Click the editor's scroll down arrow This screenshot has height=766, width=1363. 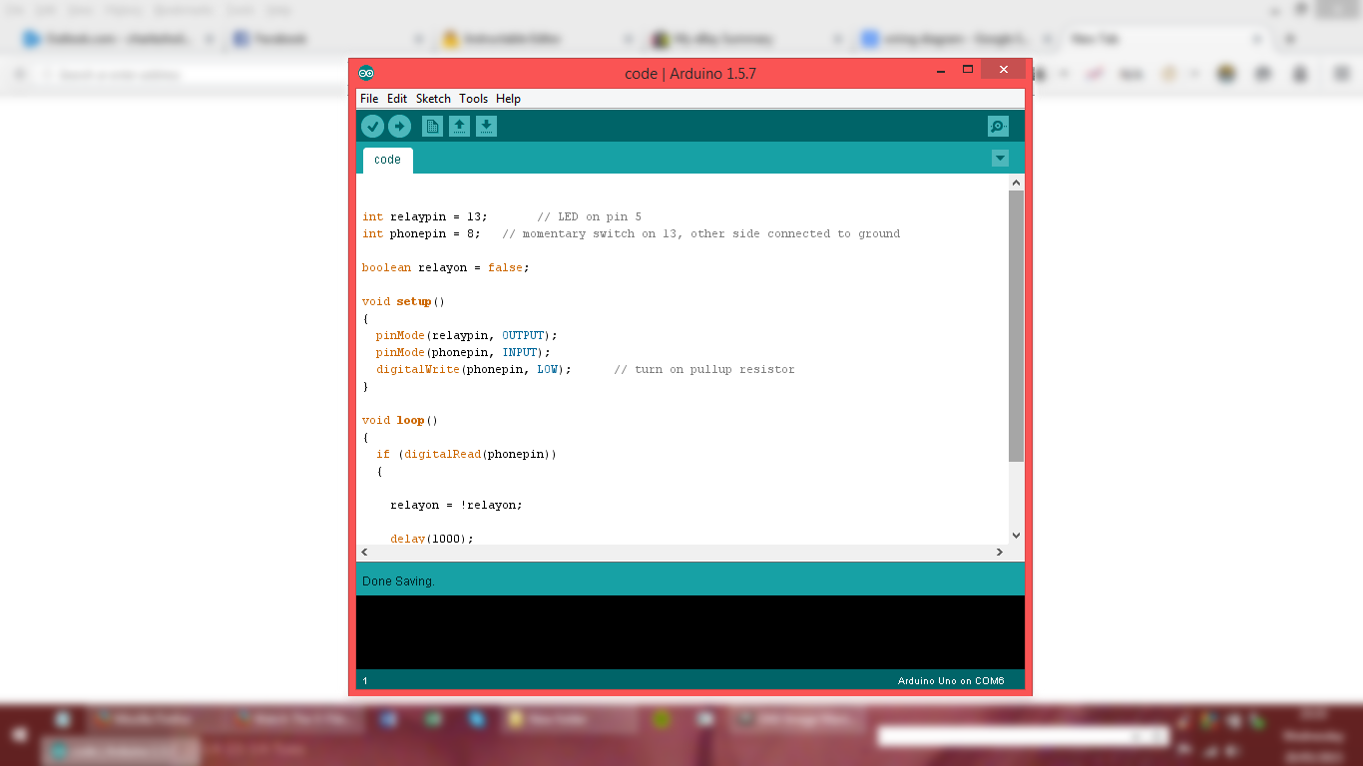[1017, 536]
